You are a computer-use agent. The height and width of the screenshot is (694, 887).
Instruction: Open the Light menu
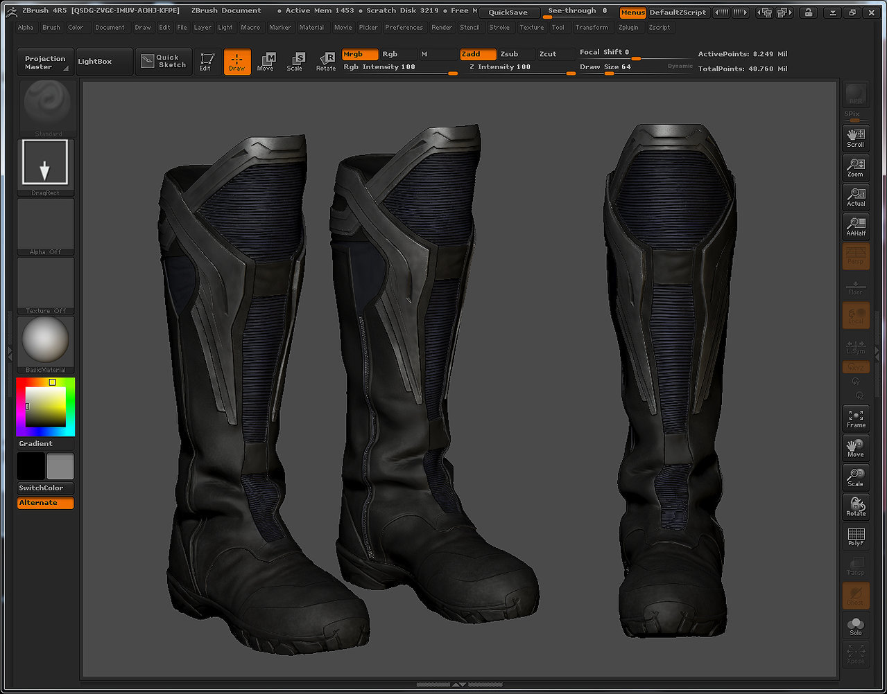[x=226, y=28]
